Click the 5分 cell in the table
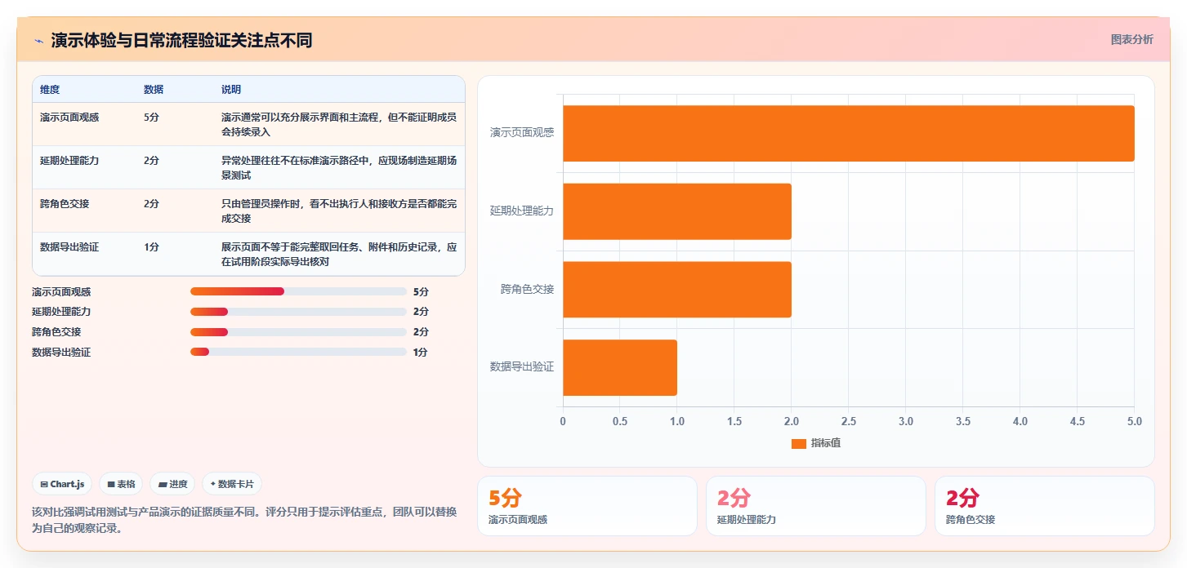The image size is (1187, 568). pyautogui.click(x=151, y=118)
